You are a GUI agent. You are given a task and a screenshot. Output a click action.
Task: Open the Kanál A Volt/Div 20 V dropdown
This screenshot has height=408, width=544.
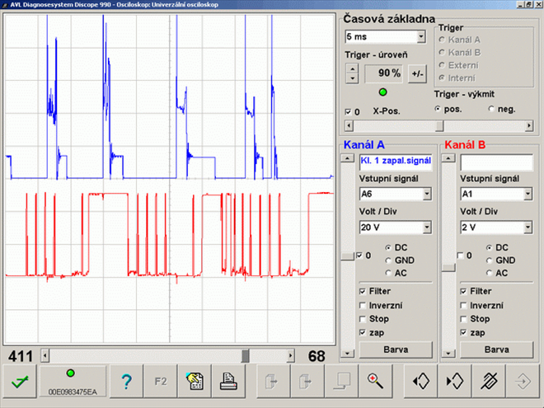click(x=427, y=227)
